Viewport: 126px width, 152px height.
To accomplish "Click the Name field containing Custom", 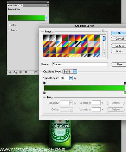I will click(x=80, y=64).
